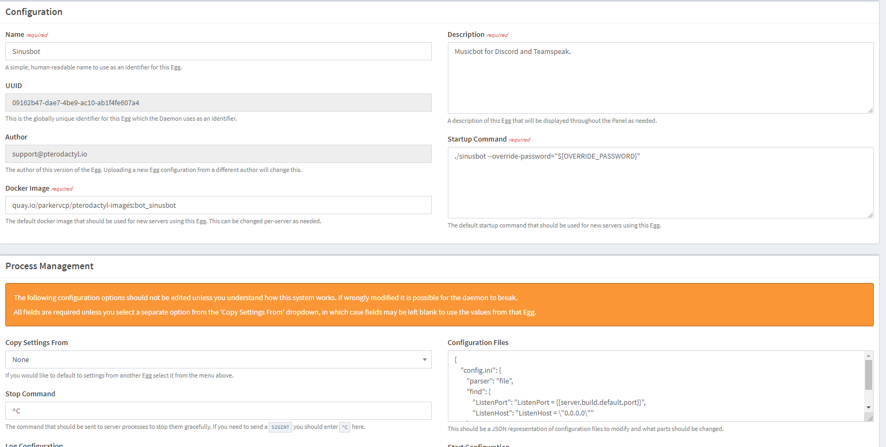
Task: Focus the Docker Image input field
Action: tap(218, 205)
